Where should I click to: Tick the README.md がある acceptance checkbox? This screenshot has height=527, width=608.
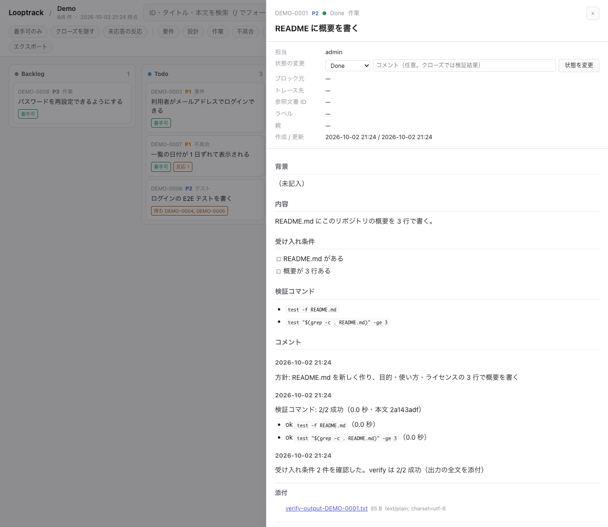(x=278, y=259)
